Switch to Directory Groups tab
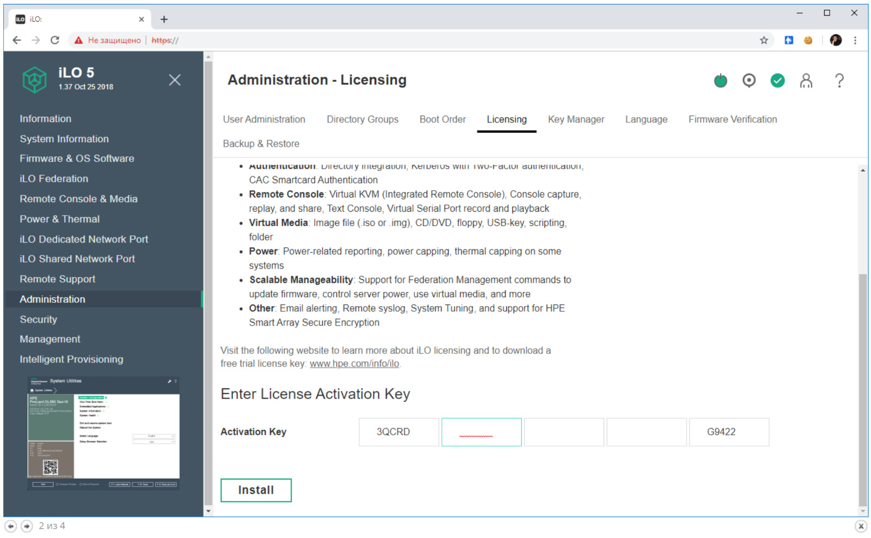The width and height of the screenshot is (871, 538). (363, 119)
